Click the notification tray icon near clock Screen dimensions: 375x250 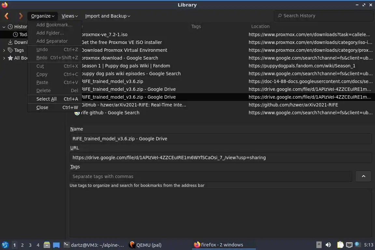(357, 244)
